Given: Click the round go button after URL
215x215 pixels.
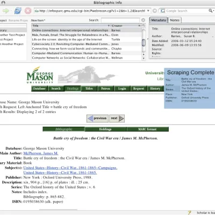Looking at the screenshot, I should pos(155,11).
